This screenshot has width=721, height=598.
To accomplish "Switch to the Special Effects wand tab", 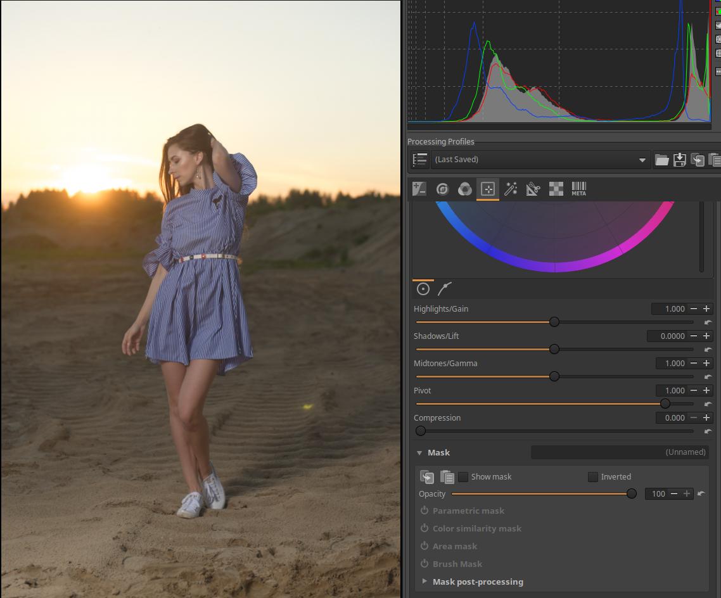I will point(510,189).
